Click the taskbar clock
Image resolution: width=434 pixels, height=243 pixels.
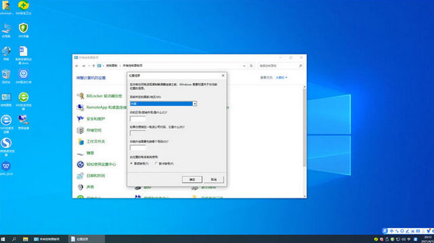(x=428, y=239)
